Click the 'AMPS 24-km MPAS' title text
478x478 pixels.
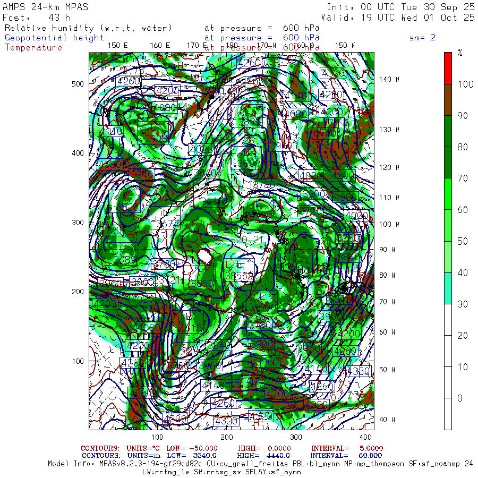coord(46,7)
